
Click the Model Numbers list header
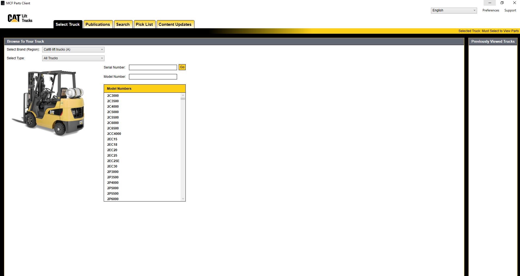(x=145, y=89)
